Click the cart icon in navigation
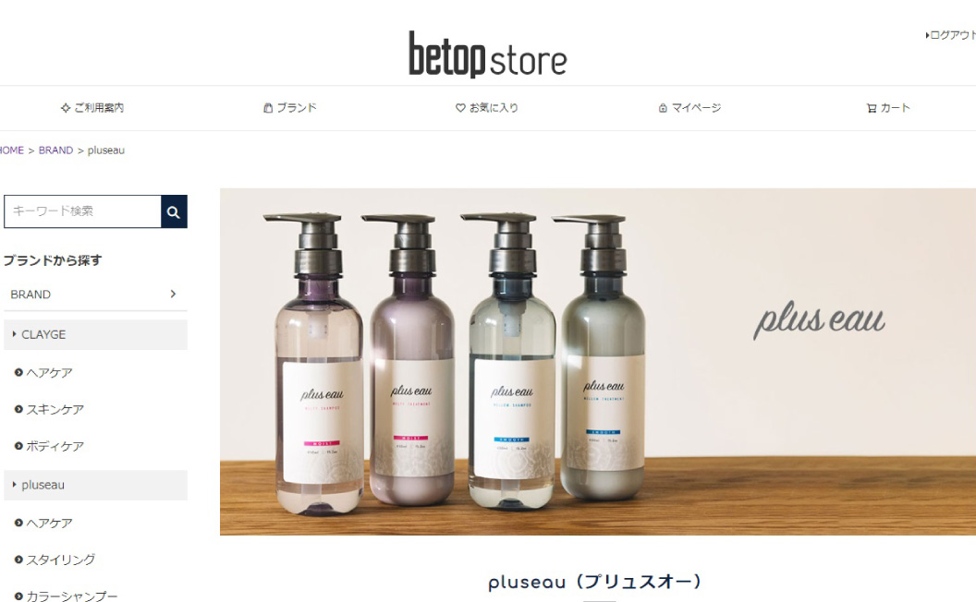 coord(872,108)
